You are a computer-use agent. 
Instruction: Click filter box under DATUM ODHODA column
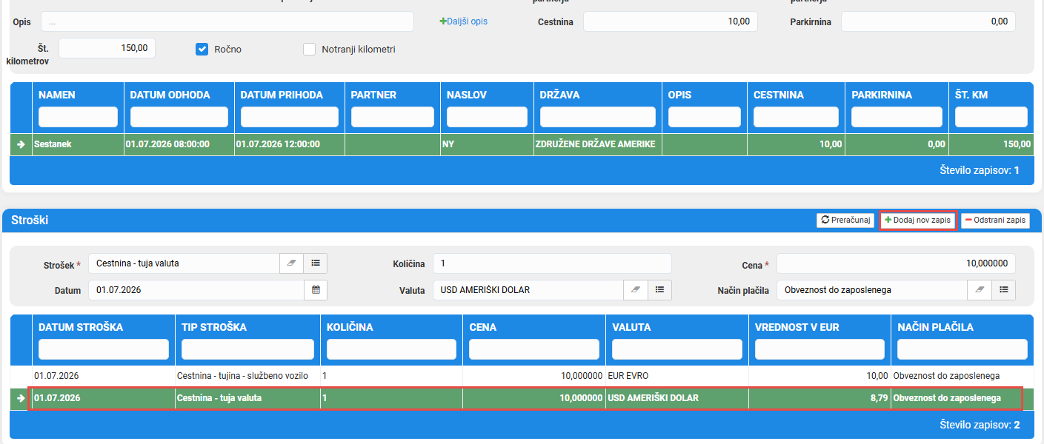click(x=179, y=117)
